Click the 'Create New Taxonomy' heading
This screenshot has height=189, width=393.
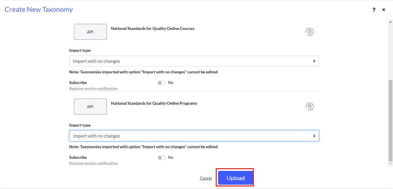click(x=39, y=9)
